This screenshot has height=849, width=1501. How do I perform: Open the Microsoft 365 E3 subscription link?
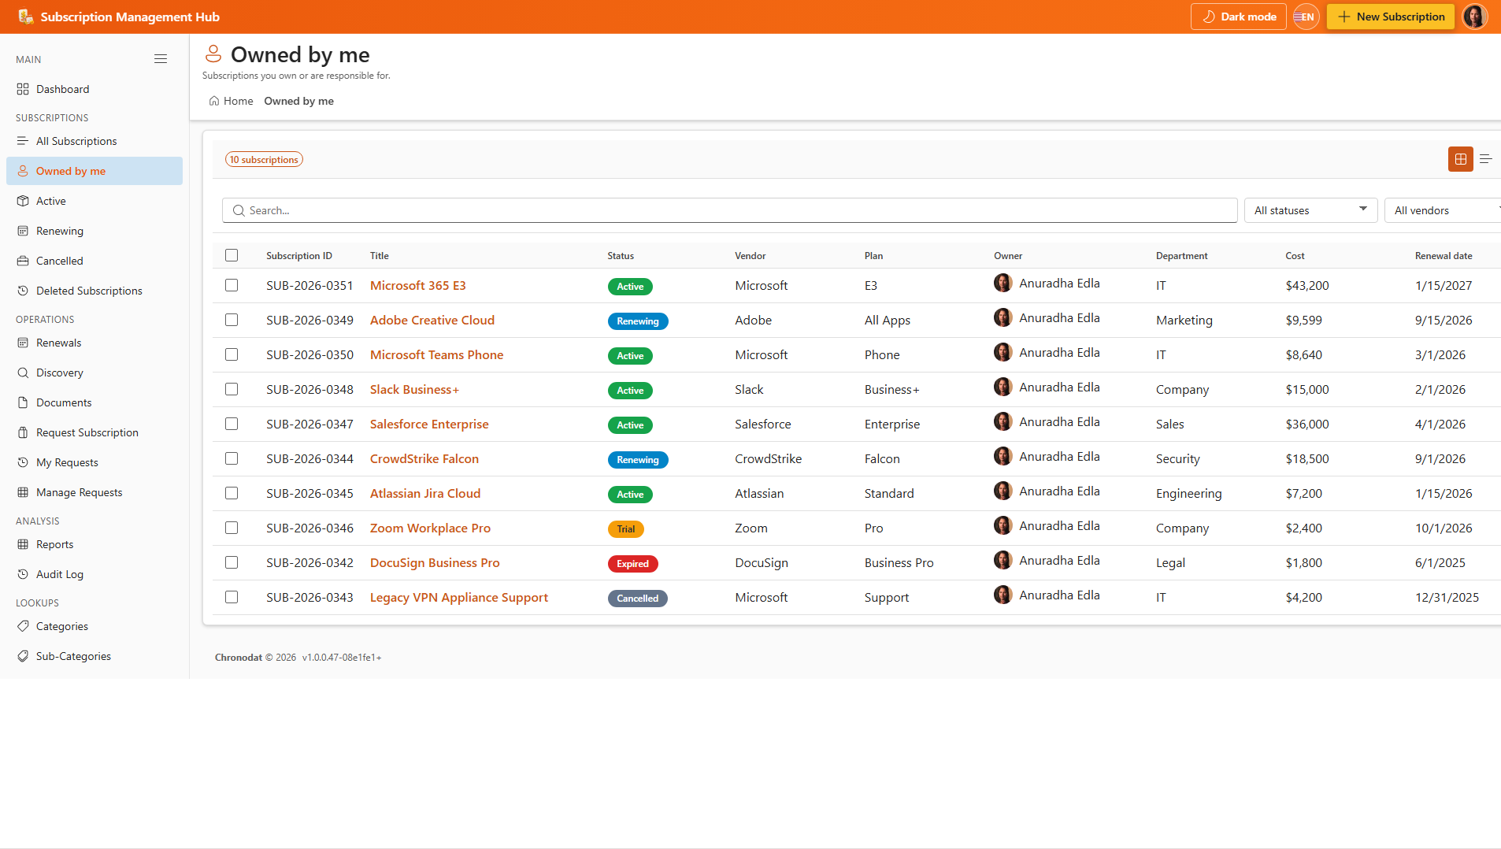coord(418,285)
